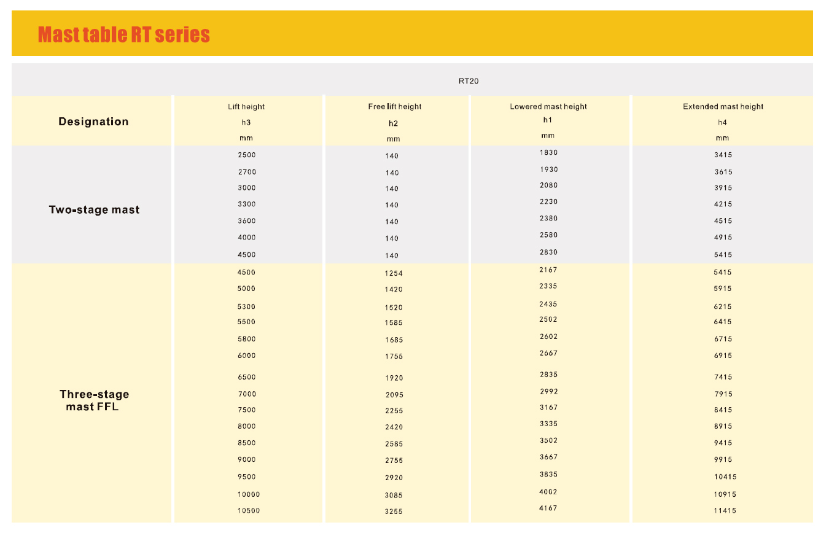Click the 1830 lowered mast height value
Viewport: 829px width, 533px height.
[x=549, y=152]
